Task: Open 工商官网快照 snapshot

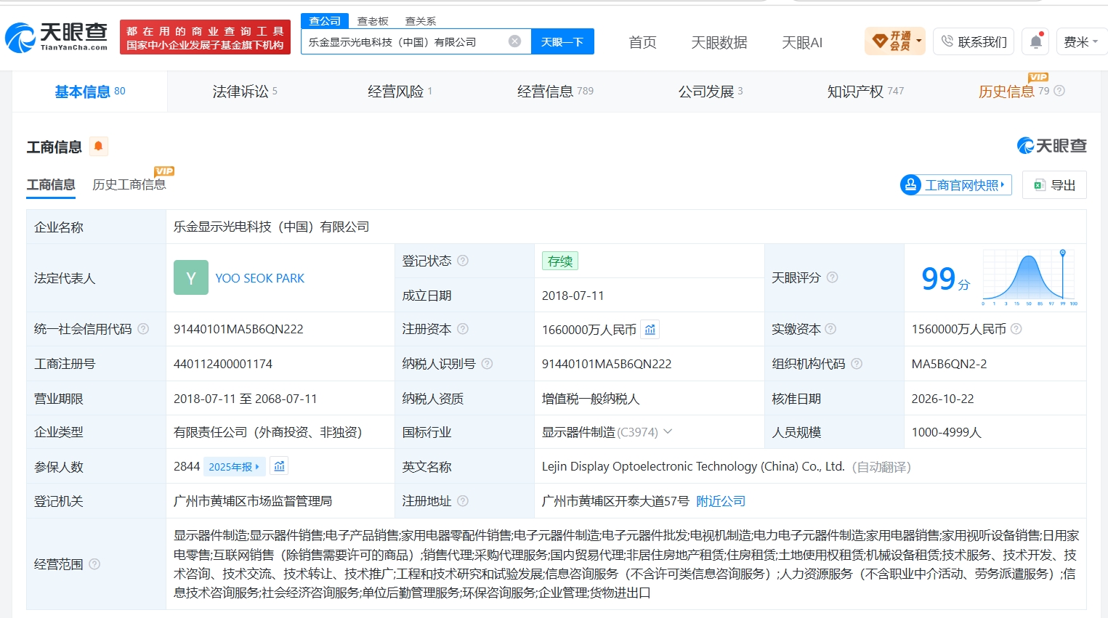Action: 956,185
